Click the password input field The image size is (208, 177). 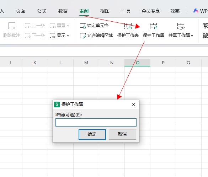96,122
